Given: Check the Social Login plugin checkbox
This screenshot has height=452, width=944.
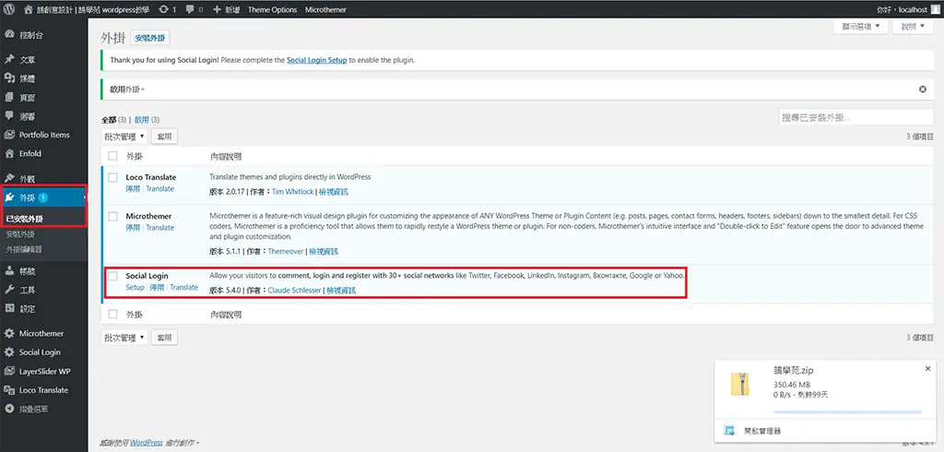Looking at the screenshot, I should (112, 276).
